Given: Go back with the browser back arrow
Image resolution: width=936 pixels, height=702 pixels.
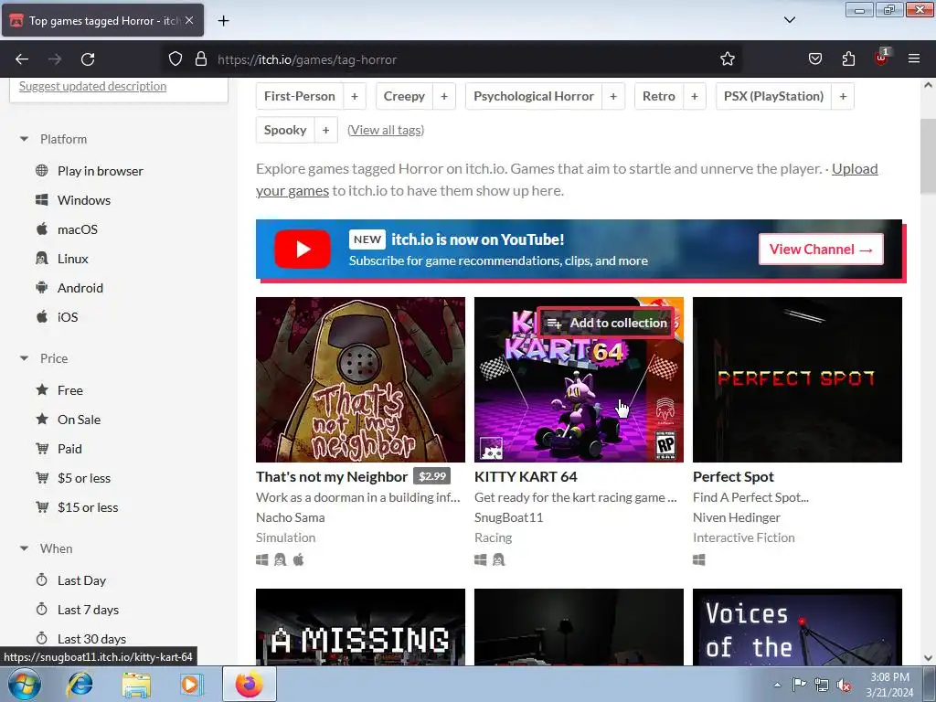Looking at the screenshot, I should coord(22,59).
